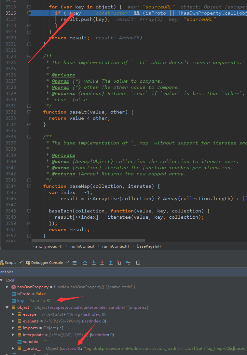Click the pin icon next to Debugger Console
247x355 pixels.
[67, 263]
